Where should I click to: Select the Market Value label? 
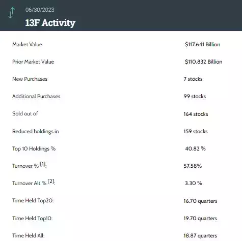pos(27,44)
